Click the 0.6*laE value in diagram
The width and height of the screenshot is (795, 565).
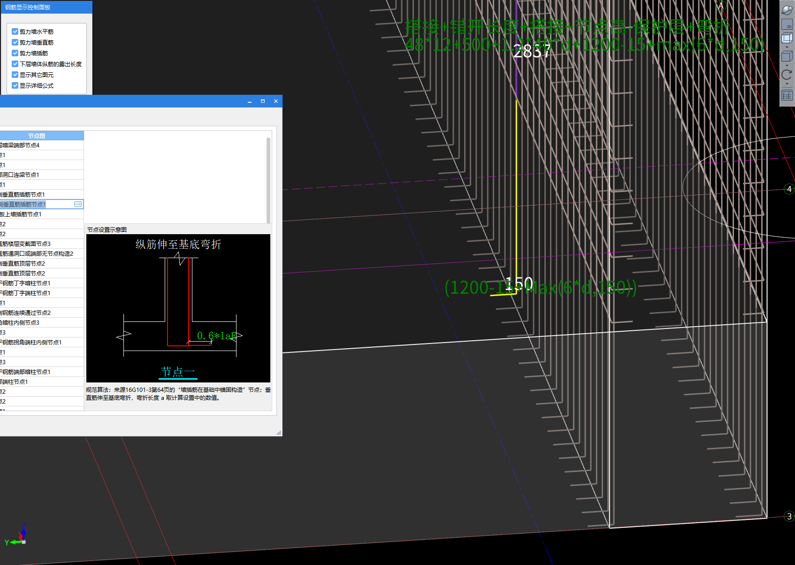coord(217,336)
